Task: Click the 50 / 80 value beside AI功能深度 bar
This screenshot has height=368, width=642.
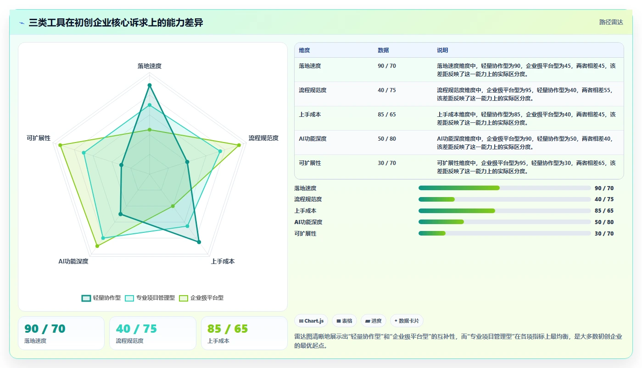Action: point(604,222)
